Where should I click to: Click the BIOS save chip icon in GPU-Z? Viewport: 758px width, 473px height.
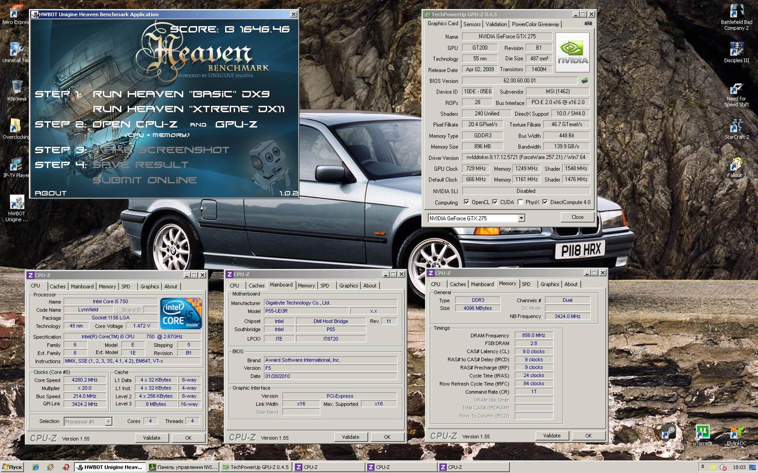[585, 80]
